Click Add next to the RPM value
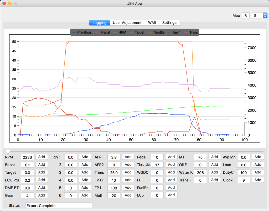This screenshot has height=211, width=269. tap(42, 157)
